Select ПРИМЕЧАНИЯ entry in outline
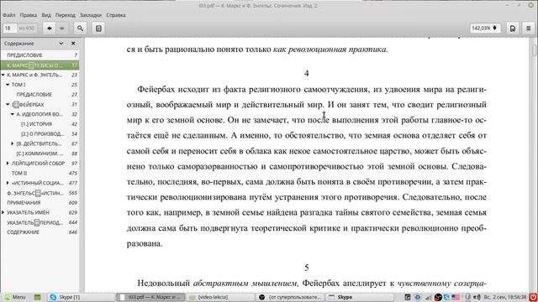 pos(40,203)
